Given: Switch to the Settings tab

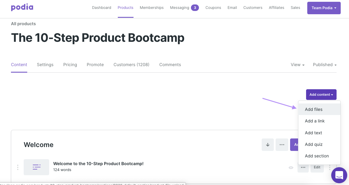Looking at the screenshot, I should [x=45, y=65].
